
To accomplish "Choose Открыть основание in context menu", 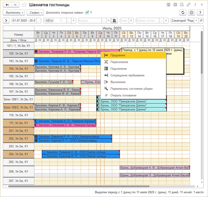I will coord(133,95).
